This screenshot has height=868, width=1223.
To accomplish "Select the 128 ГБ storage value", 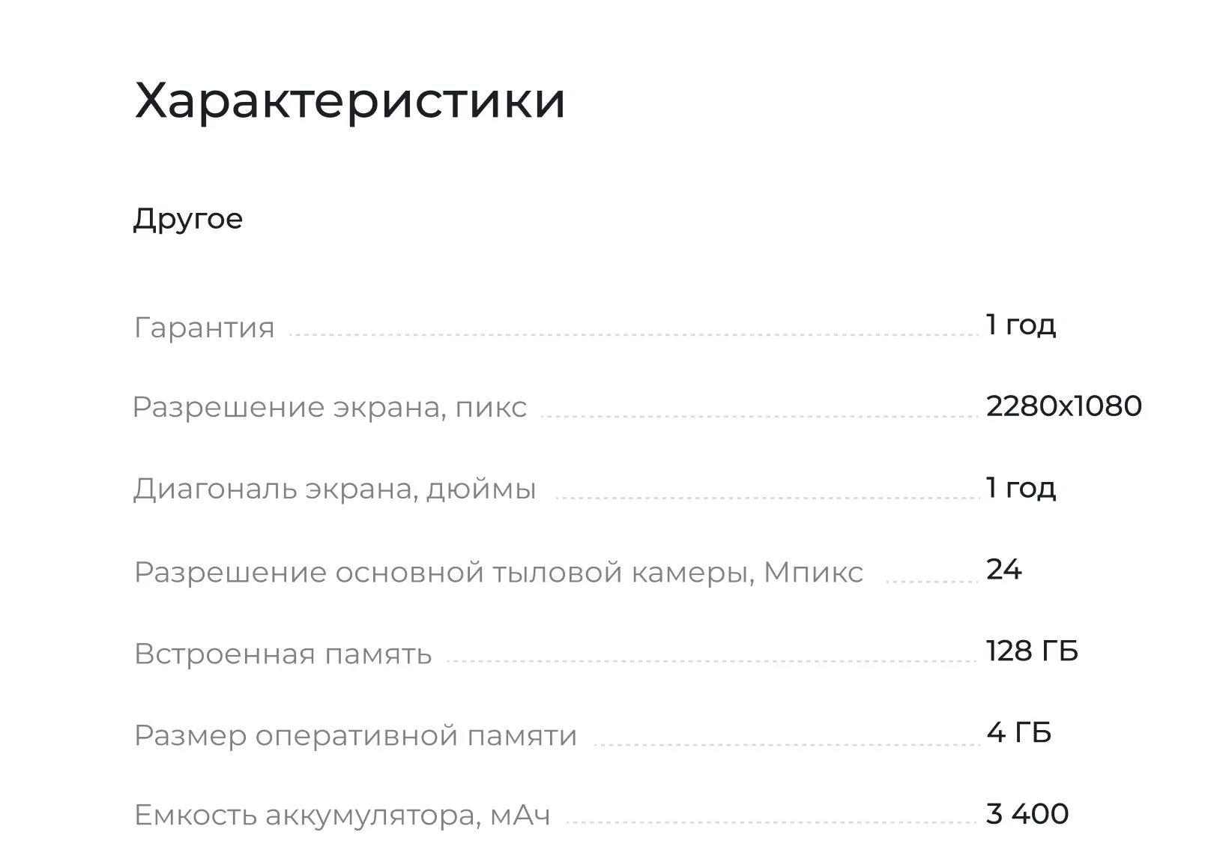I will (x=1032, y=651).
